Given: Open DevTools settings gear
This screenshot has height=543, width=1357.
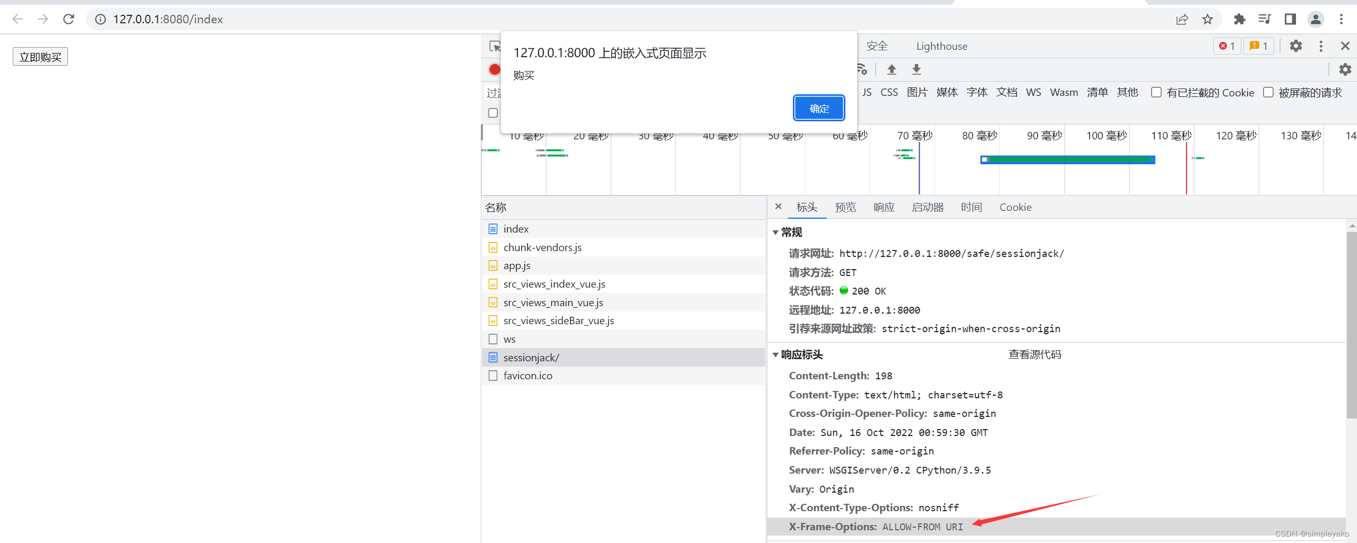Looking at the screenshot, I should 1295,46.
